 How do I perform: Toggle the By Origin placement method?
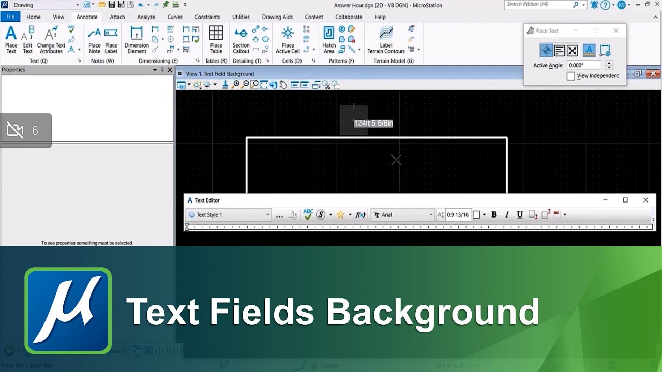click(546, 51)
